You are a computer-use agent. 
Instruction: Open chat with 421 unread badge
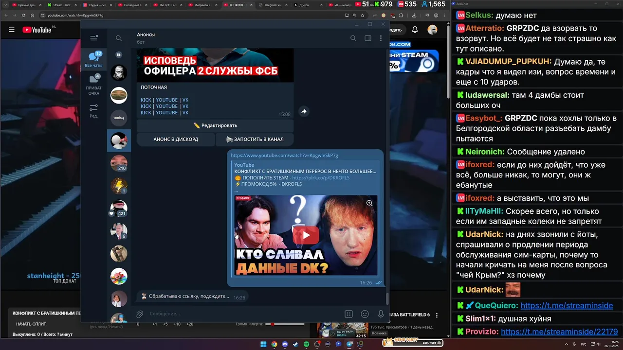(x=119, y=208)
